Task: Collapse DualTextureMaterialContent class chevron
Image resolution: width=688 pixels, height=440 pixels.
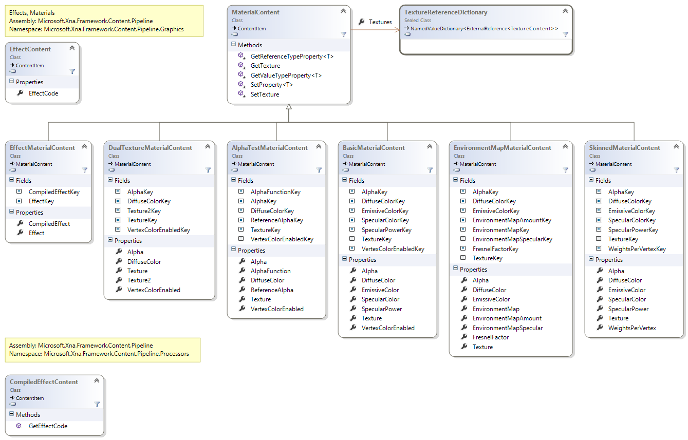Action: point(208,146)
